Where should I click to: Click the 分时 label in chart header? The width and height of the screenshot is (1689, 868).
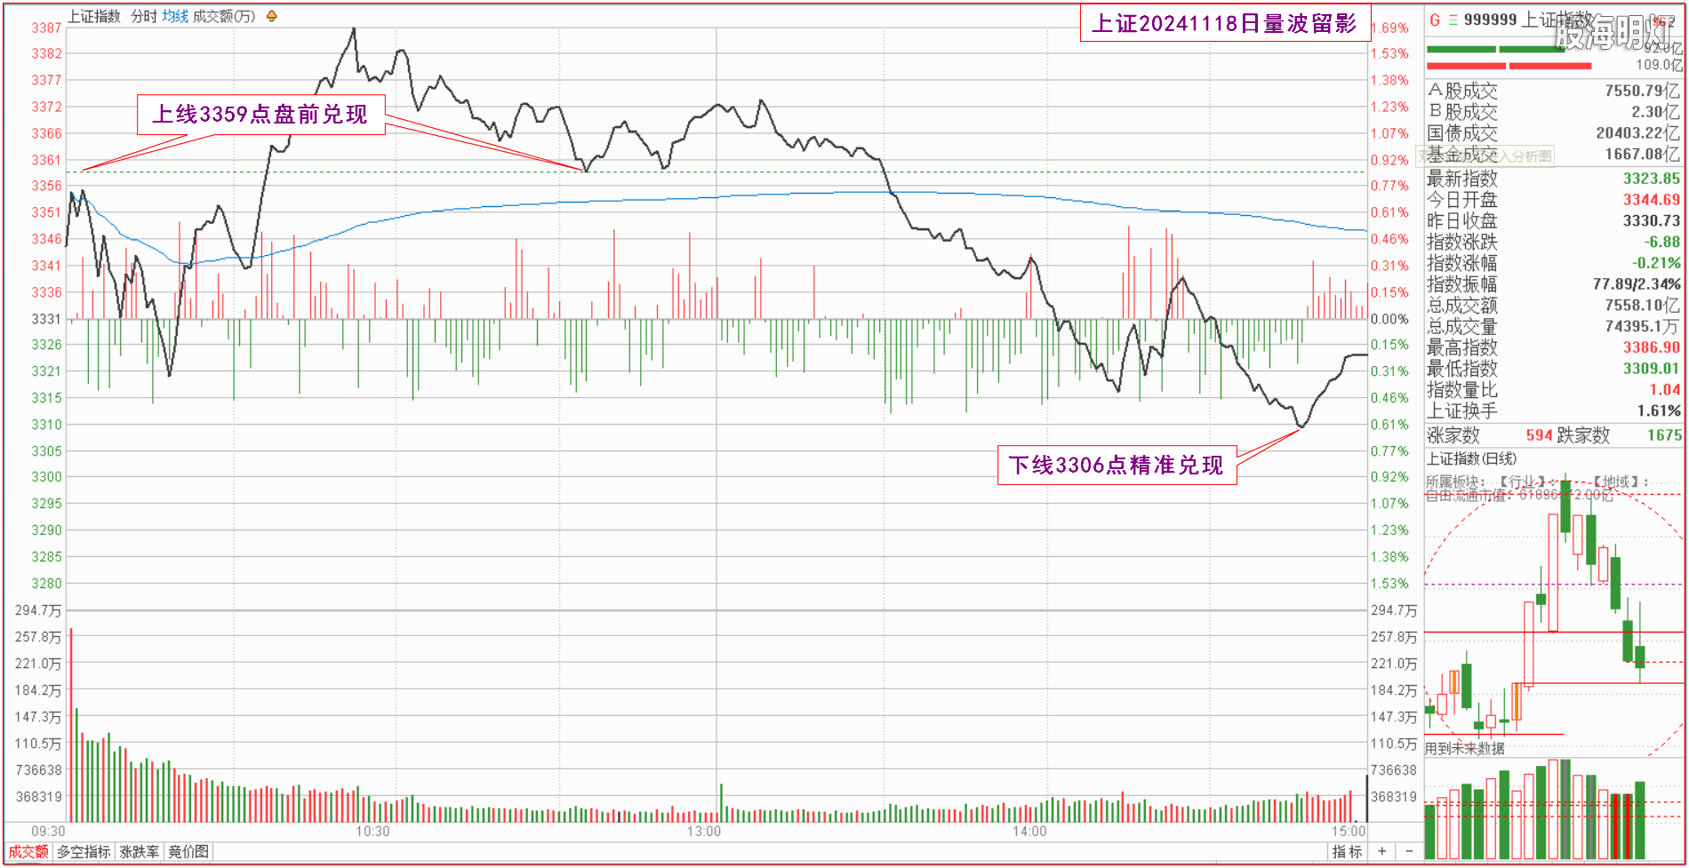[144, 16]
